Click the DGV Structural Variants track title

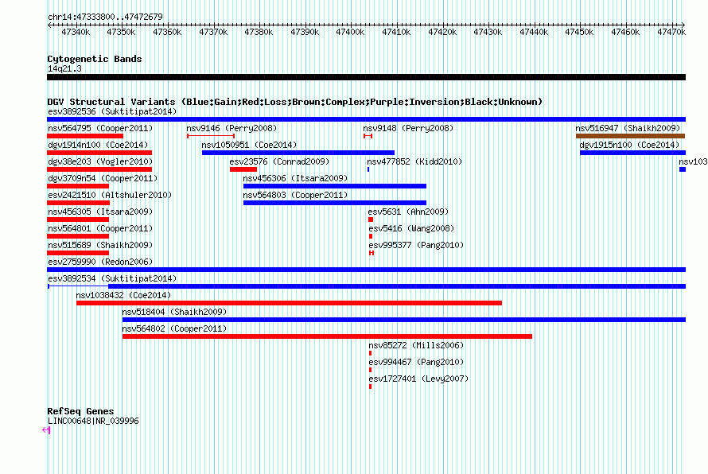coord(295,102)
